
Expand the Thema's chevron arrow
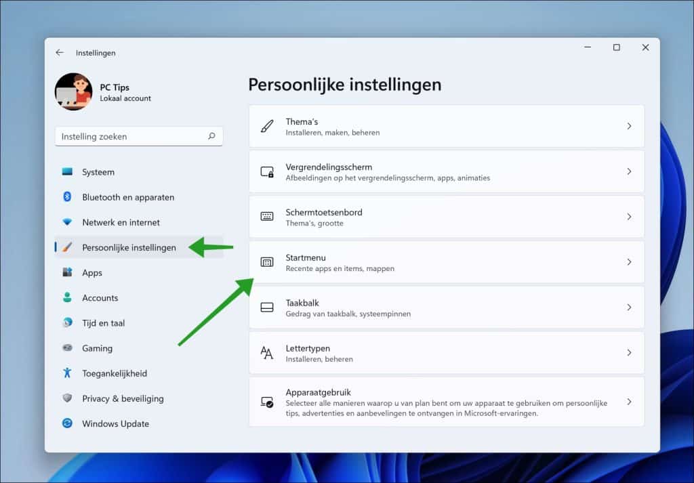tap(629, 127)
